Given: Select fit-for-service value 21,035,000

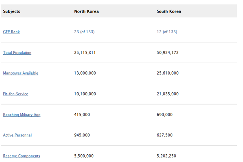Looking at the screenshot, I should point(168,94).
